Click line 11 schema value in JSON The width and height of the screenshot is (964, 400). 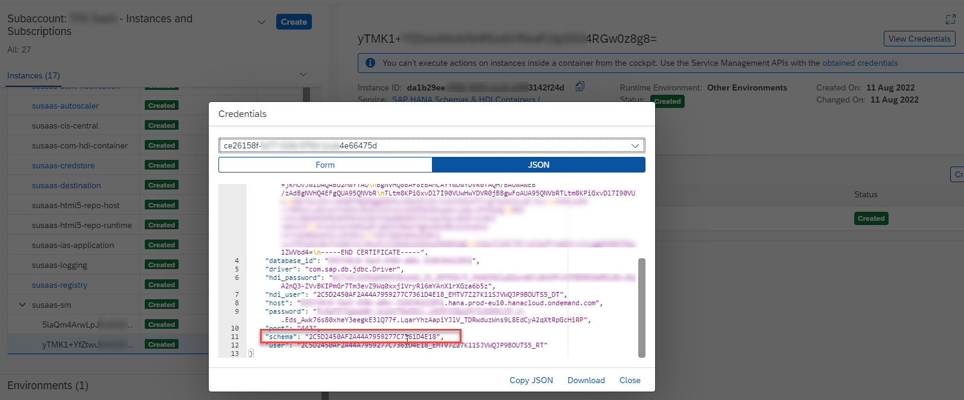(374, 337)
